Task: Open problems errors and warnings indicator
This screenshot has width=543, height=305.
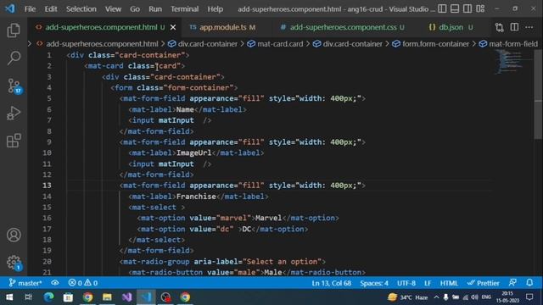Action: 83,283
